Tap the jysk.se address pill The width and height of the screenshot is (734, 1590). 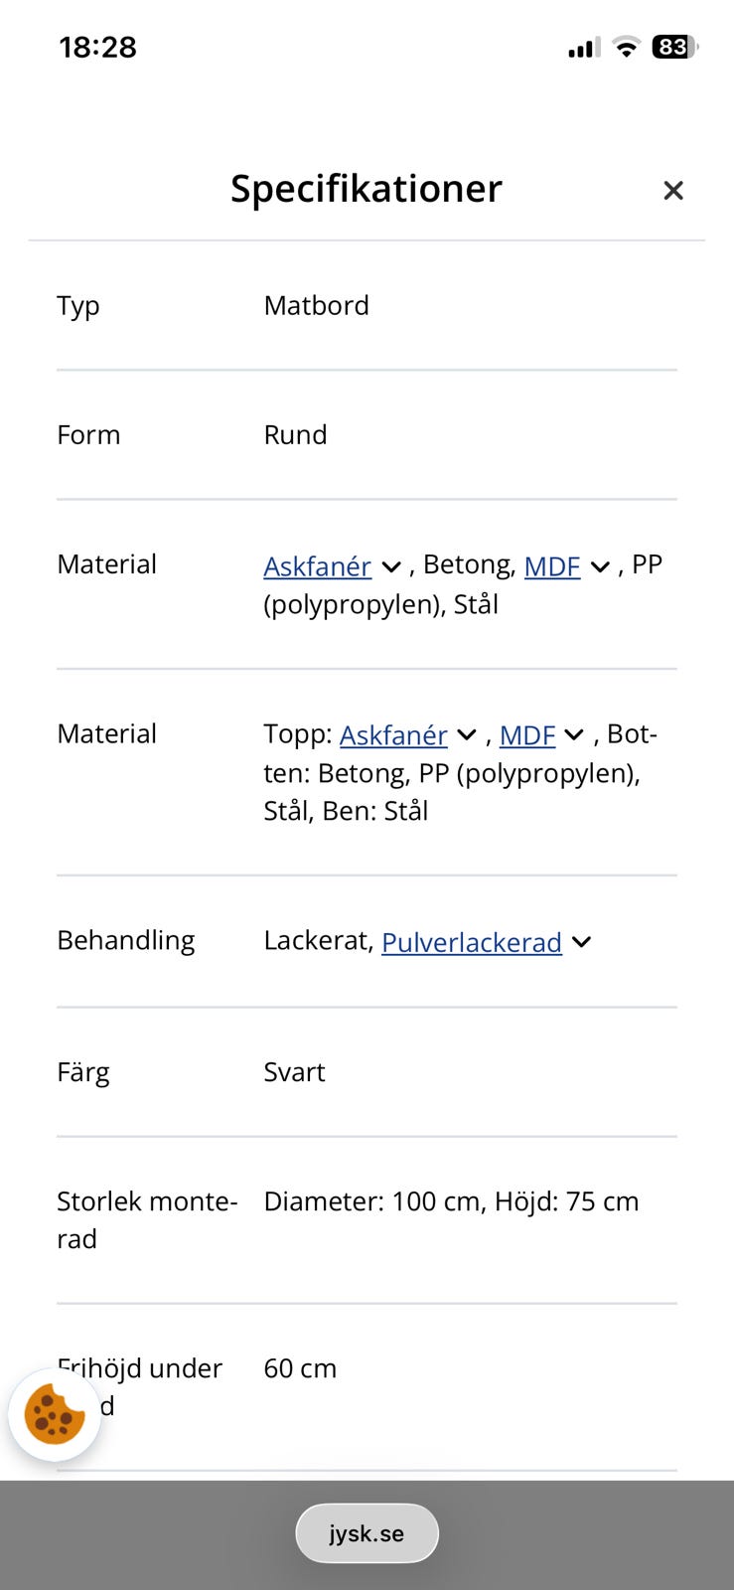(367, 1533)
